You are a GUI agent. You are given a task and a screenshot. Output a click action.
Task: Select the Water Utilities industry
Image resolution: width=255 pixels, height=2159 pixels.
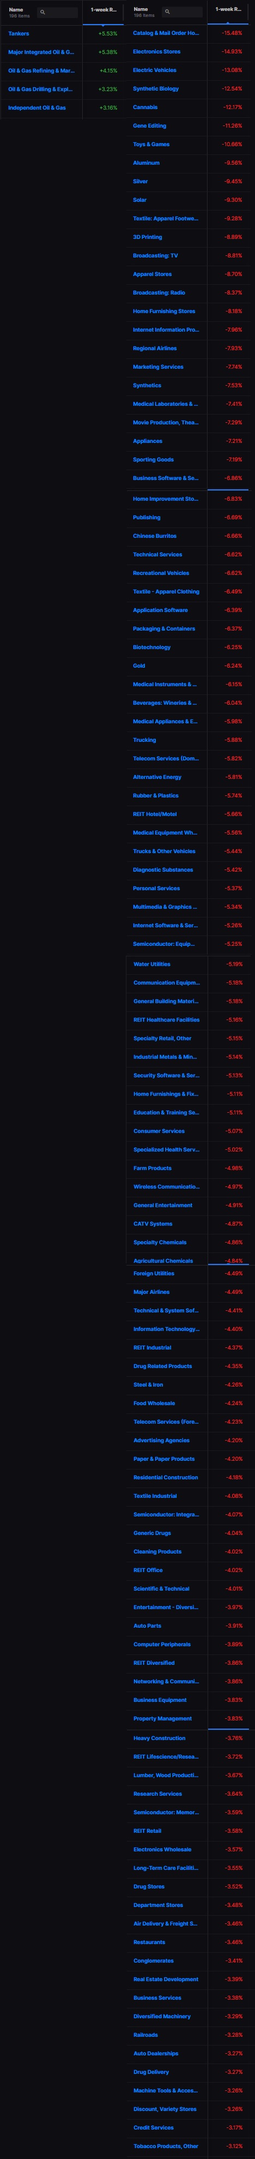[x=152, y=965]
